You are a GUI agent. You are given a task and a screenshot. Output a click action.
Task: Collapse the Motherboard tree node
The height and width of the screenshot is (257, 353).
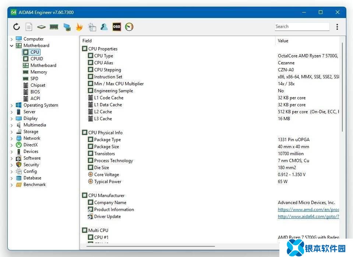coord(11,46)
